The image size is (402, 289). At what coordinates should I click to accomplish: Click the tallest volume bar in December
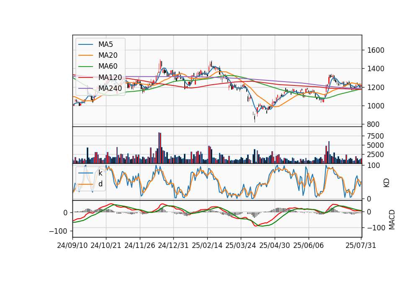click(x=159, y=148)
